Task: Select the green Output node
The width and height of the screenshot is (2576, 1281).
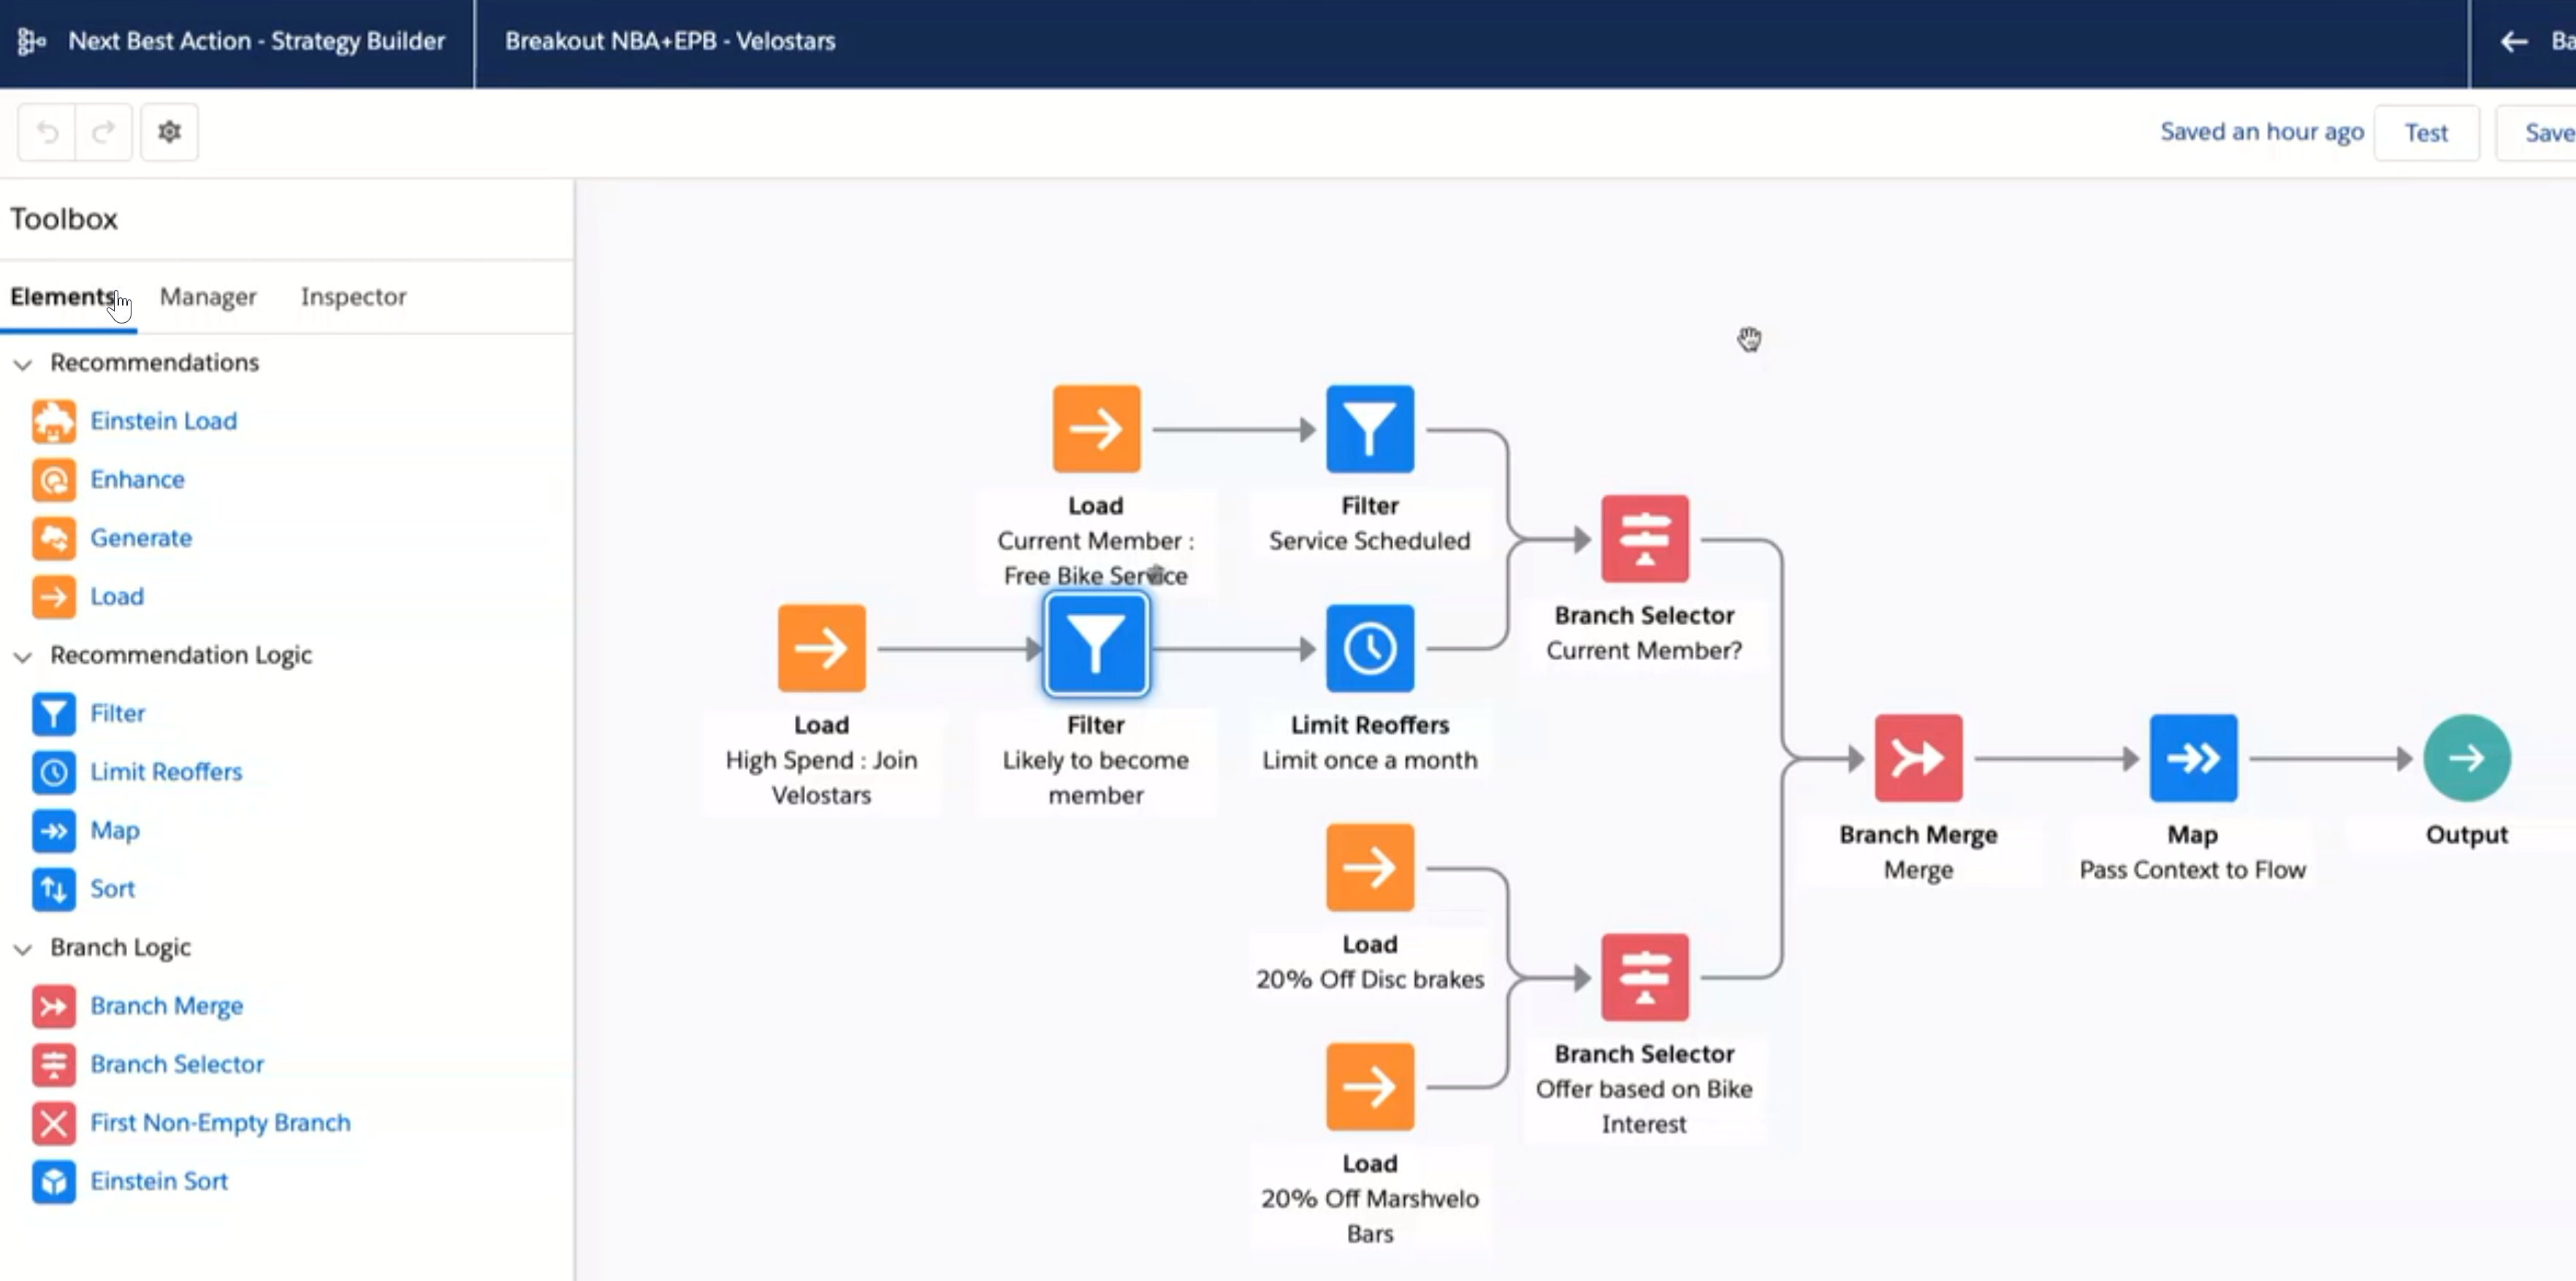Action: coord(2466,758)
